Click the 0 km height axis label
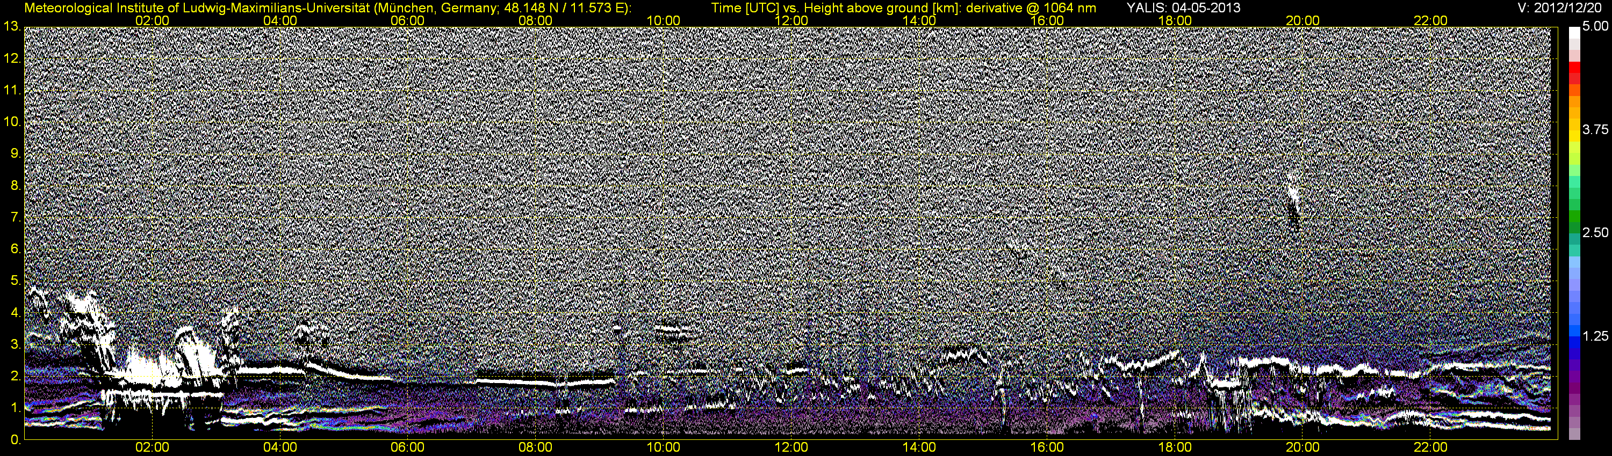This screenshot has height=456, width=1612. tap(15, 440)
